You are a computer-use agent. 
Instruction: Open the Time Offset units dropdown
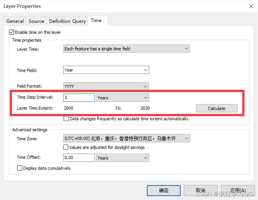pyautogui.click(x=123, y=158)
